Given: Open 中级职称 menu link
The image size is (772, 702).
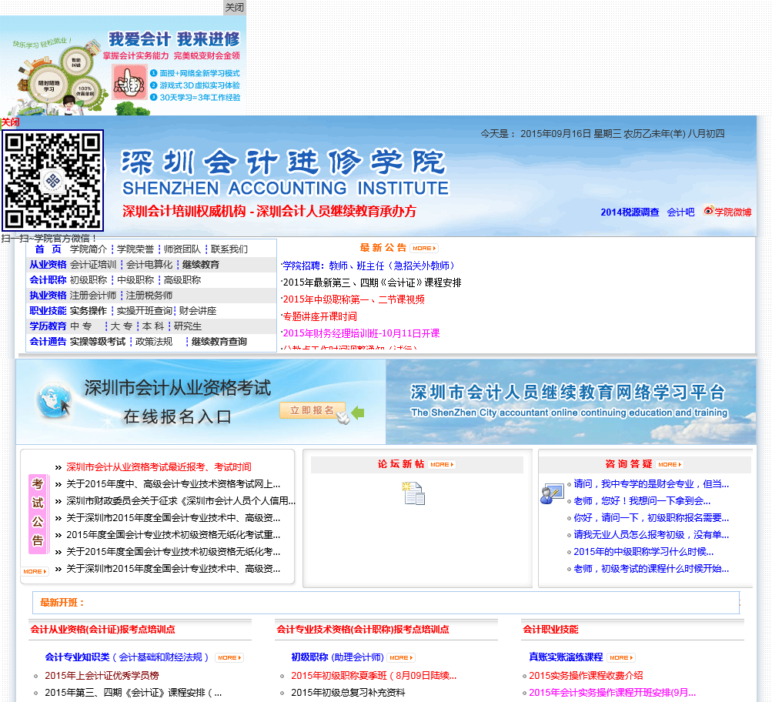Looking at the screenshot, I should click(x=135, y=280).
